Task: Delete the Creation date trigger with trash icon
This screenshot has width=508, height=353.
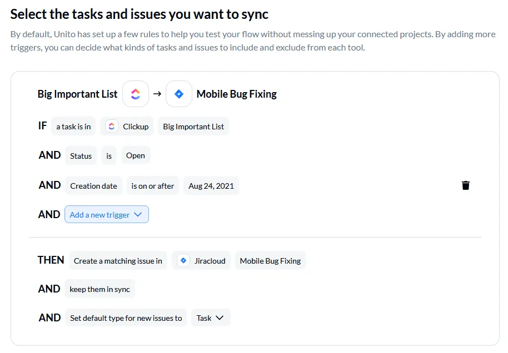Action: [x=466, y=185]
